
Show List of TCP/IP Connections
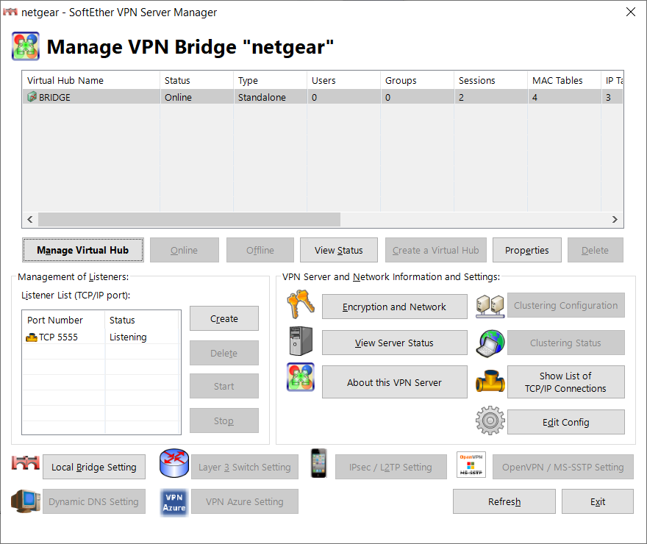tap(565, 382)
